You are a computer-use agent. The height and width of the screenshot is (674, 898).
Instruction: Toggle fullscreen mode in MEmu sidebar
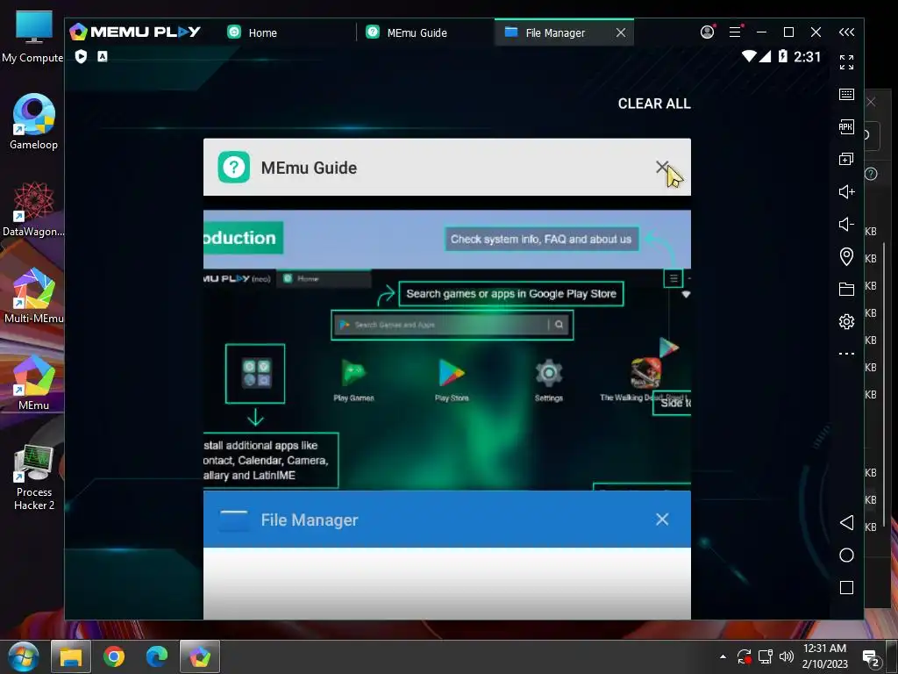pyautogui.click(x=846, y=62)
